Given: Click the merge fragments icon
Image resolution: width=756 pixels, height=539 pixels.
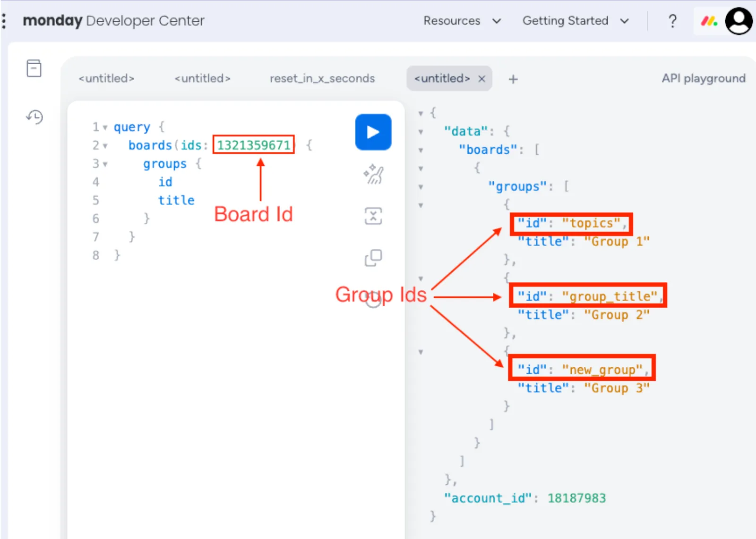Looking at the screenshot, I should 373,216.
